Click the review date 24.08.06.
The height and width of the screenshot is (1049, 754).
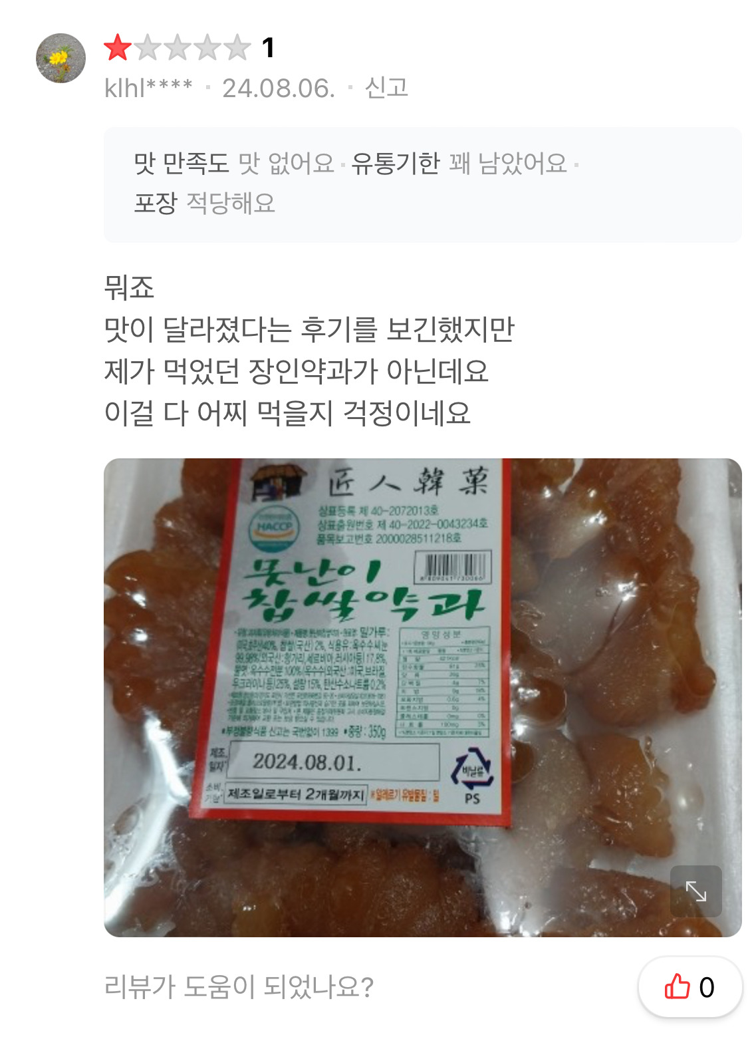(x=279, y=88)
